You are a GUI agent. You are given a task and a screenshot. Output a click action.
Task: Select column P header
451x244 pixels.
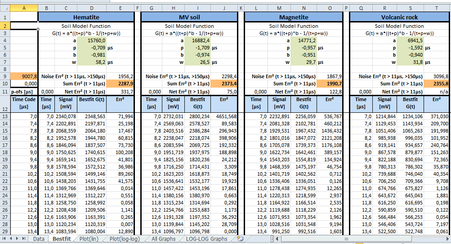pyautogui.click(x=346, y=8)
